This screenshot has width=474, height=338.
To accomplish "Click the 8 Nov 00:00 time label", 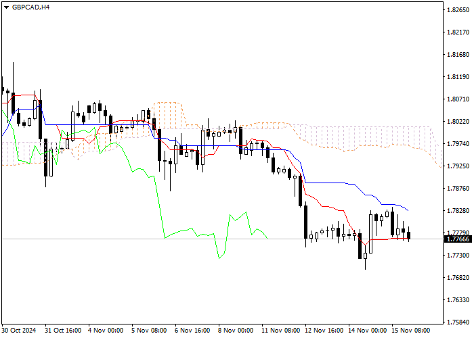I will pos(236,331).
